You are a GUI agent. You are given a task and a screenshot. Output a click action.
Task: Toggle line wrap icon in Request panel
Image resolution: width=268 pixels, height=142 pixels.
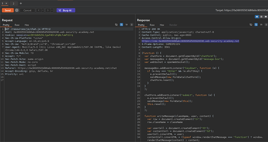[x=121, y=24]
